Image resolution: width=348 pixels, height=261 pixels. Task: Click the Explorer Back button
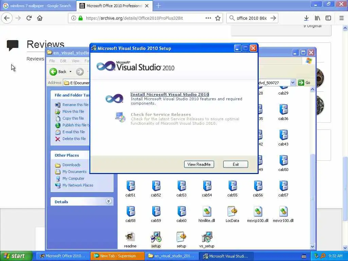[x=58, y=72]
